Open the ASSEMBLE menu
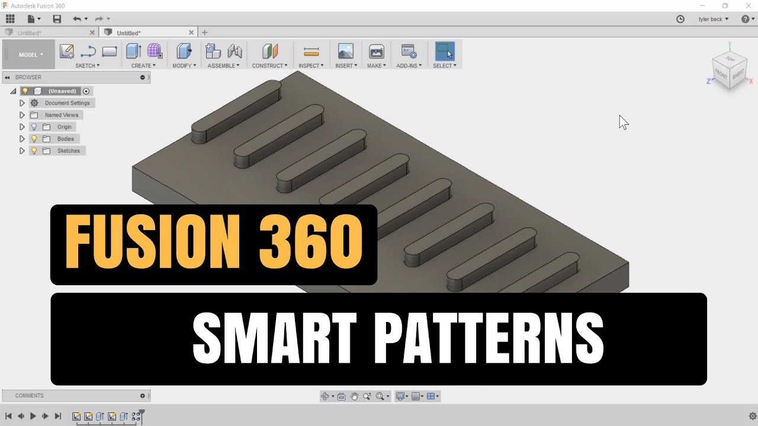Screen dimensions: 758x426 click(x=223, y=66)
